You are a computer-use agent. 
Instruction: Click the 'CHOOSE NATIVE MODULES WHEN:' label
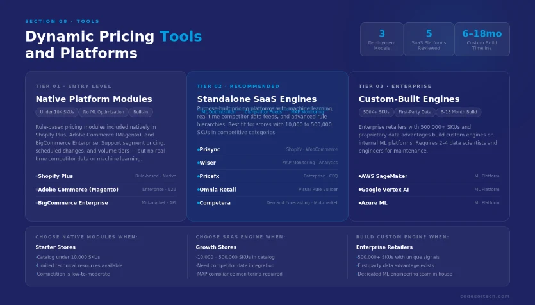(86, 237)
